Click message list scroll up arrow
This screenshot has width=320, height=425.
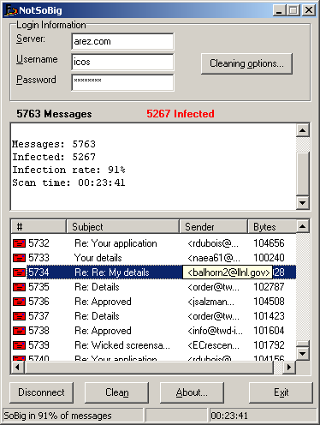(x=303, y=227)
